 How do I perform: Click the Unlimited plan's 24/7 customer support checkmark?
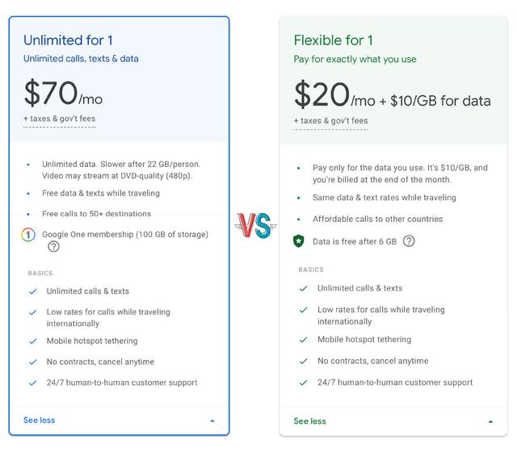[33, 383]
